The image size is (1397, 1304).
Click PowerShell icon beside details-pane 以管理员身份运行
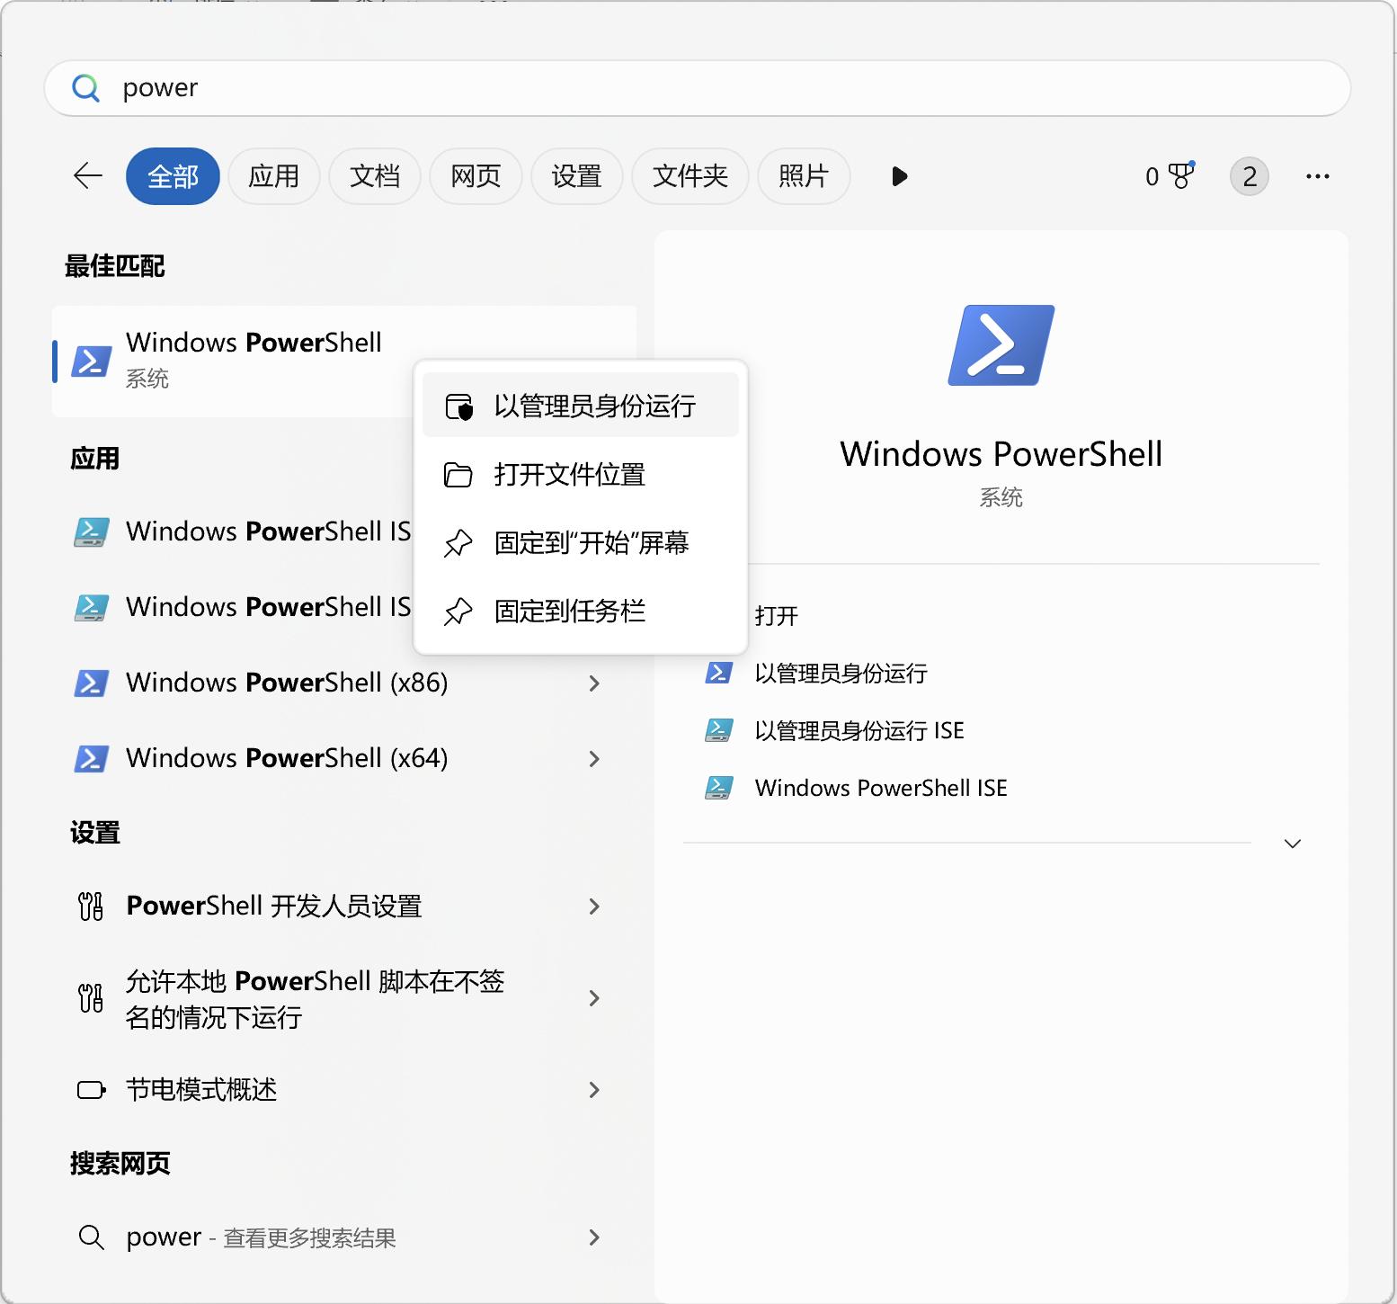719,673
